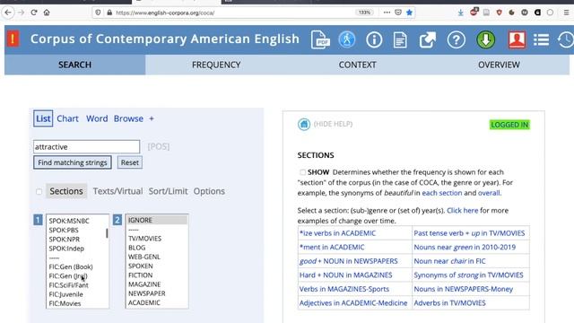
Task: Click the bulleted list icon in header
Action: click(x=541, y=39)
